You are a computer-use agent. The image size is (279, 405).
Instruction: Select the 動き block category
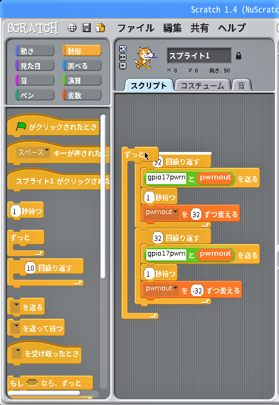tap(35, 51)
